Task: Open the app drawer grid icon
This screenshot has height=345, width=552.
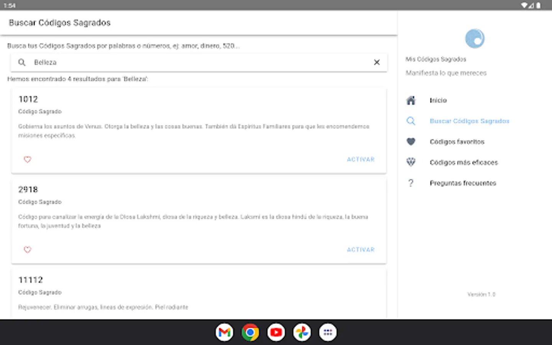Action: click(x=328, y=332)
